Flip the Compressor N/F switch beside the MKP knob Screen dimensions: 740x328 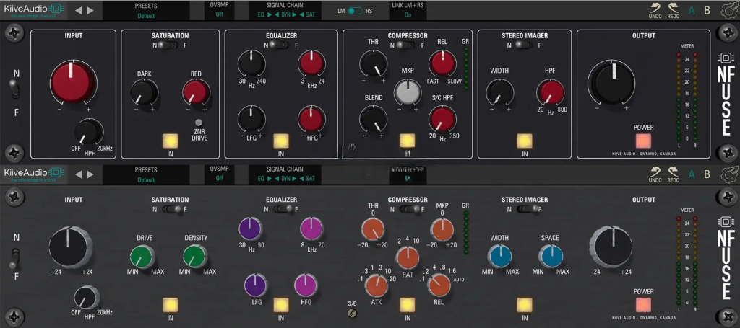tap(405, 45)
